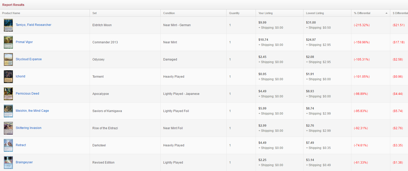The image size is (408, 171).
Task: Click the Quantity column header
Action: [x=234, y=13]
